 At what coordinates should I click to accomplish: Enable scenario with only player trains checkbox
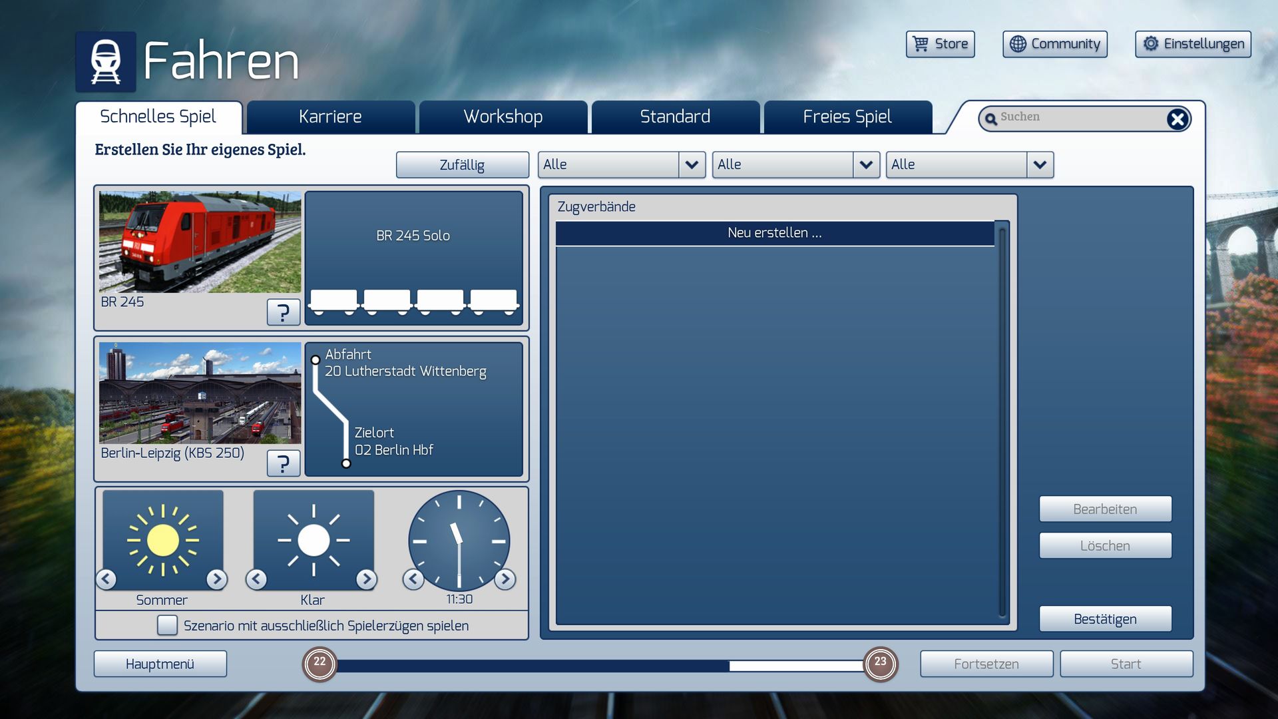coord(167,625)
